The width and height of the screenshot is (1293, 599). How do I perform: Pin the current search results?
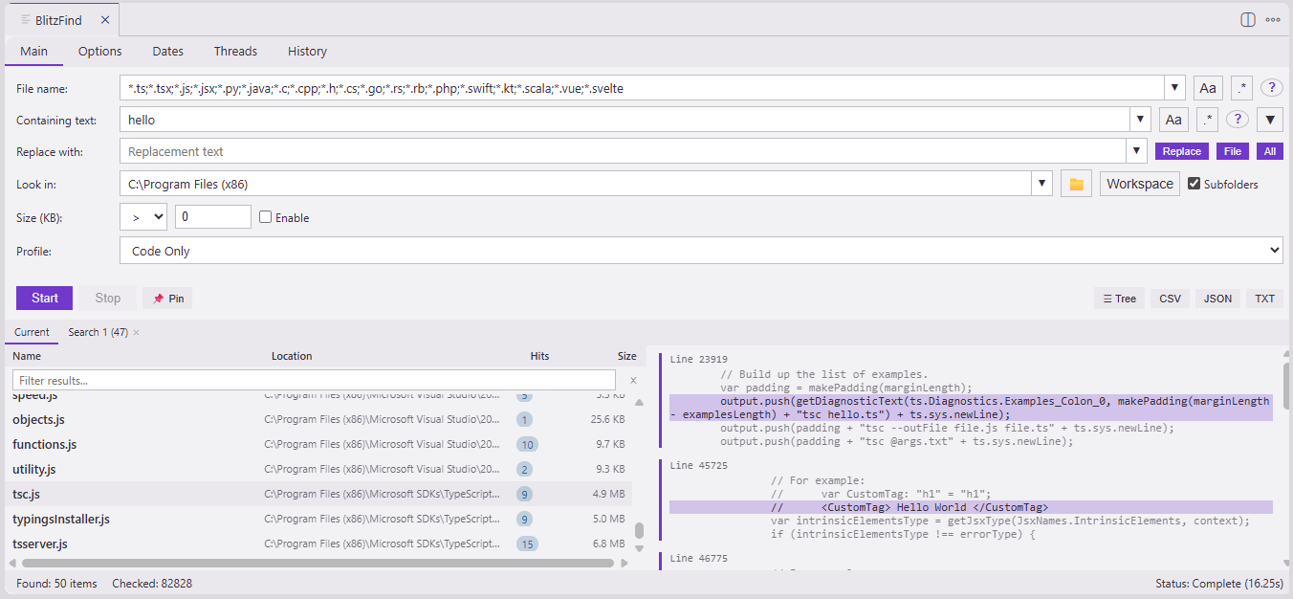pos(167,298)
